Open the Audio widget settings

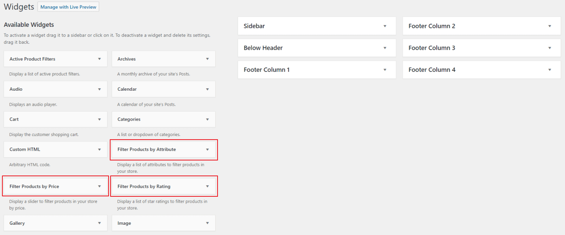click(x=55, y=89)
